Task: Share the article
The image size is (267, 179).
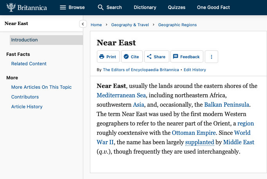Action: pyautogui.click(x=156, y=57)
